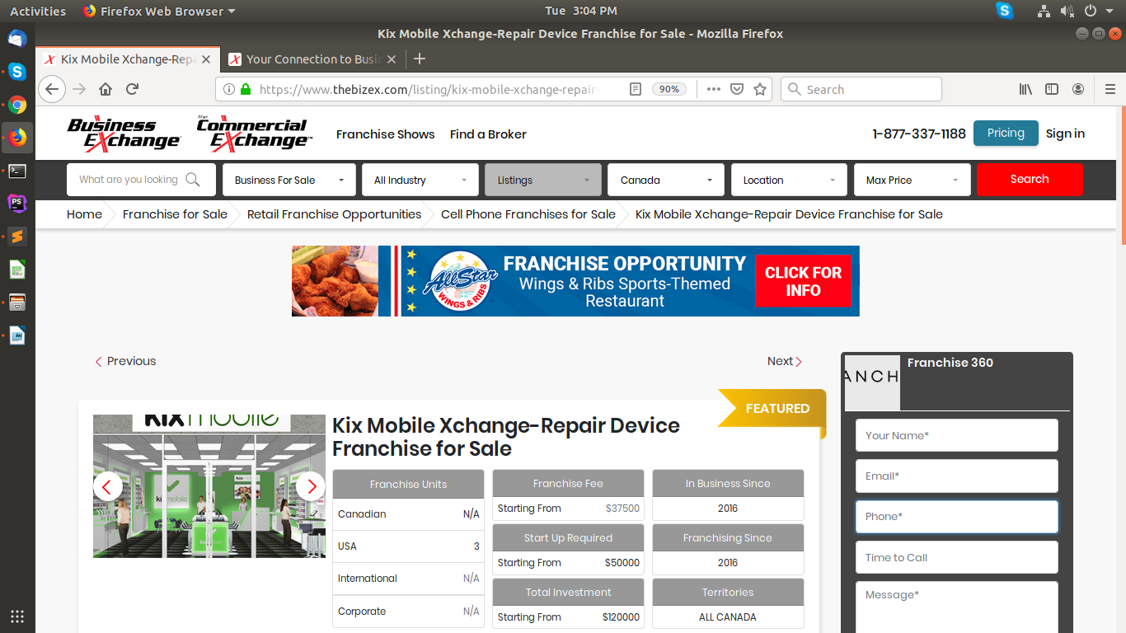The image size is (1126, 633).
Task: Expand Business For Sale dropdown
Action: click(289, 180)
